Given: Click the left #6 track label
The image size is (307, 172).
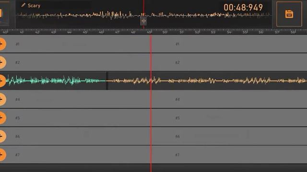Looking at the screenshot, I should click(x=17, y=136).
